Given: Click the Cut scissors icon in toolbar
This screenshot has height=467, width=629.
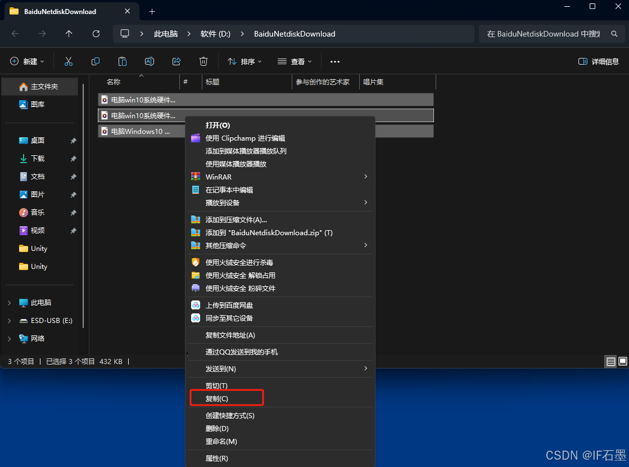Looking at the screenshot, I should click(69, 61).
